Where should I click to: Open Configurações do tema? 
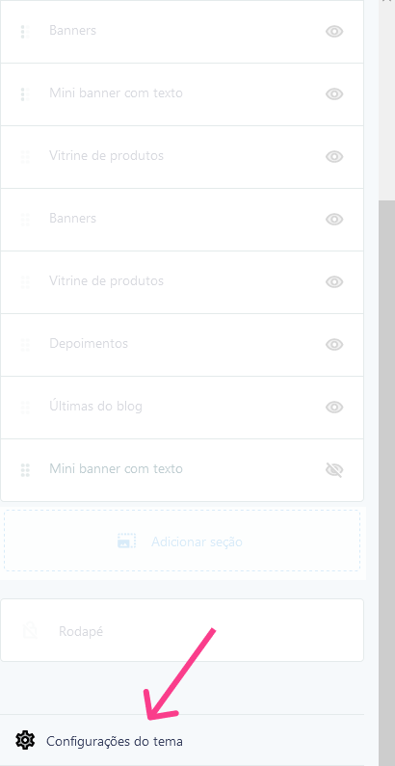[115, 741]
